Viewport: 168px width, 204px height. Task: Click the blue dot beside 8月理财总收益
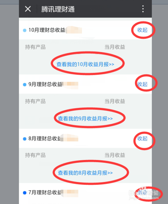[24, 139]
